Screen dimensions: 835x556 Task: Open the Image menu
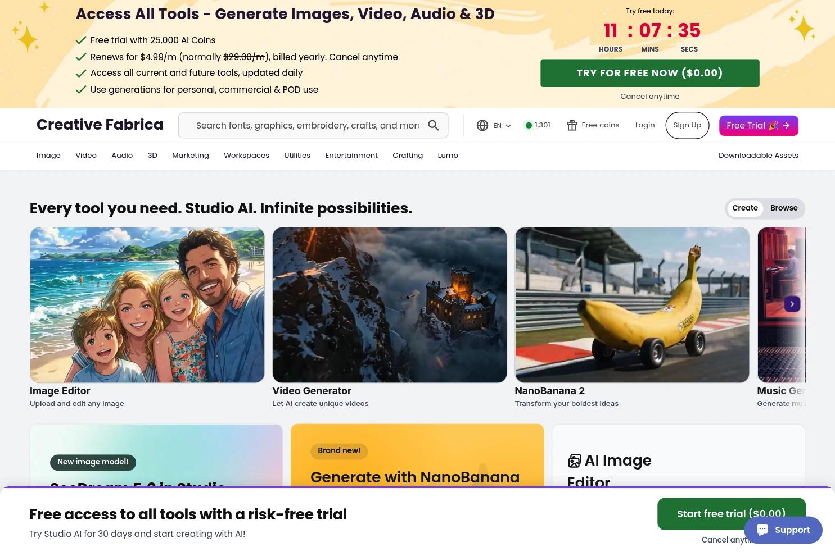pos(48,156)
